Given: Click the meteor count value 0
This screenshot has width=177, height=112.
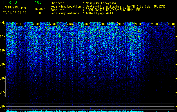Looking at the screenshot, I should coord(40,13).
